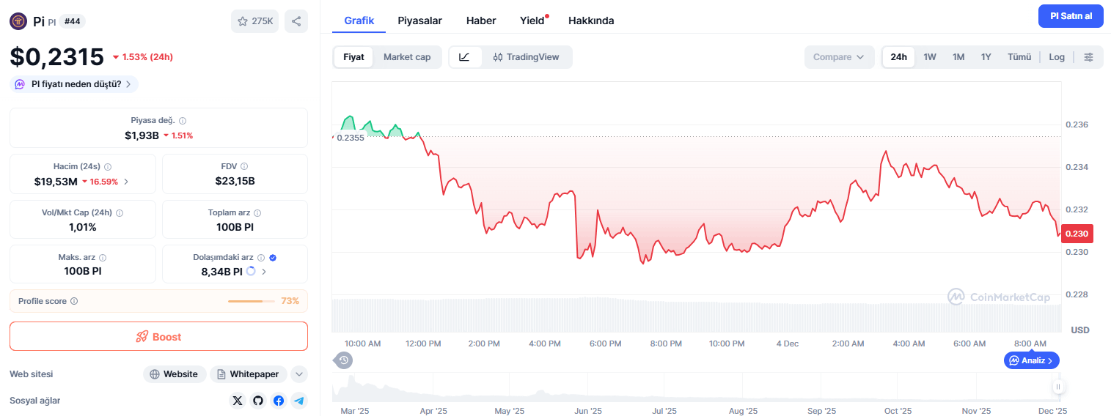Viewport: 1111px width, 416px height.
Task: Open the Compare dropdown
Action: click(839, 57)
